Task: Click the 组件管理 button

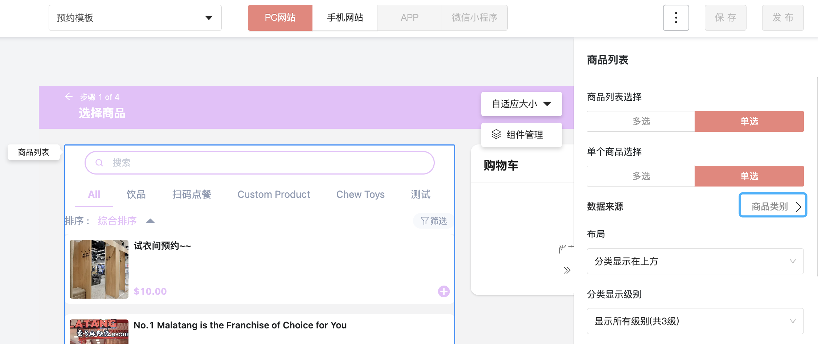Action: (522, 135)
